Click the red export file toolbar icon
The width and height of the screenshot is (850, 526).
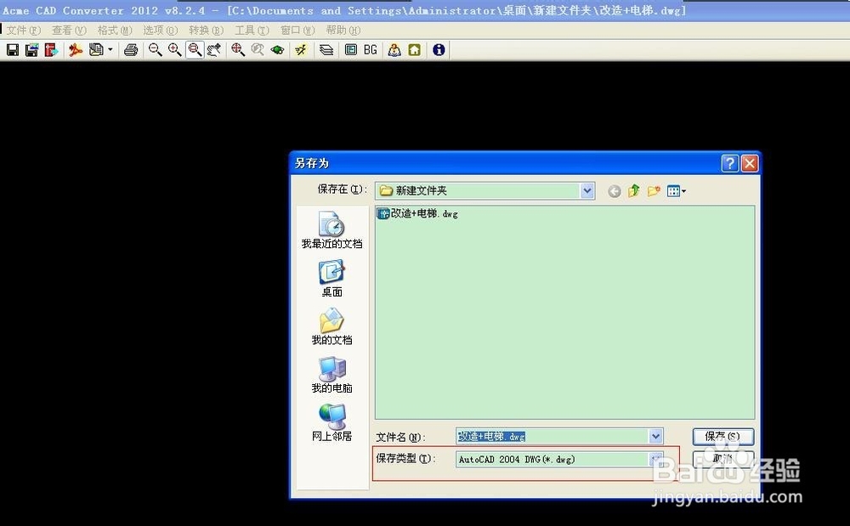(x=52, y=50)
